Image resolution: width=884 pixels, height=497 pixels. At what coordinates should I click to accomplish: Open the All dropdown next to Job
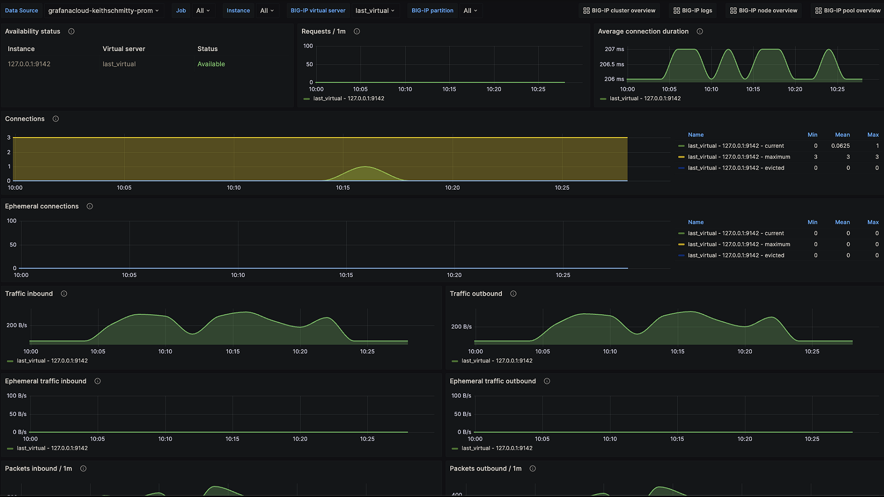pyautogui.click(x=203, y=10)
